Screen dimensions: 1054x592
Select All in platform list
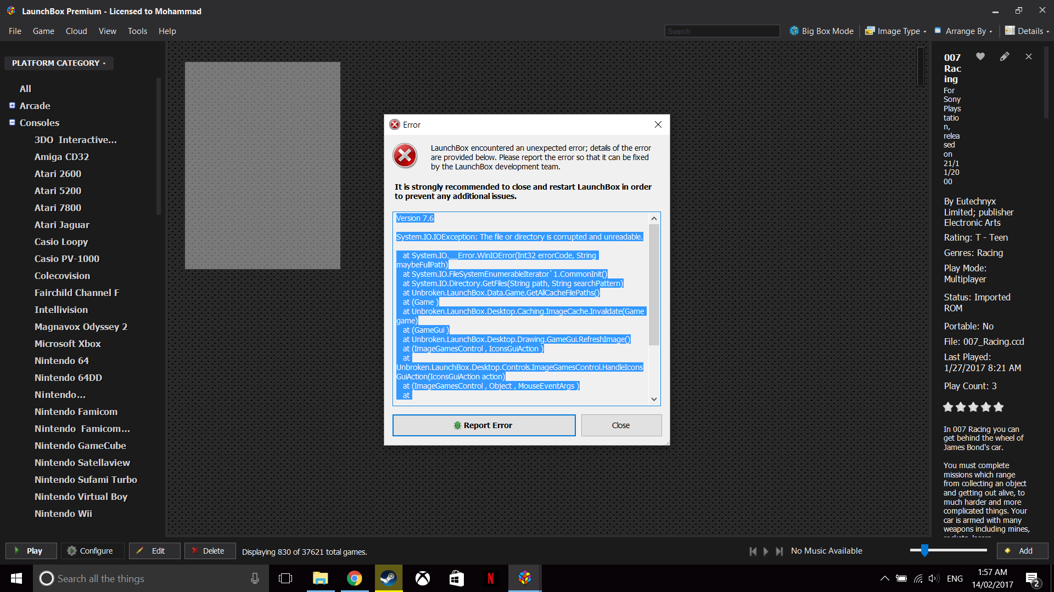point(25,89)
